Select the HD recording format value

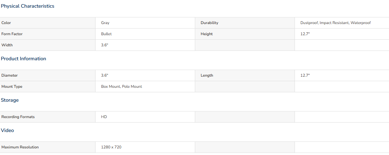pos(104,117)
